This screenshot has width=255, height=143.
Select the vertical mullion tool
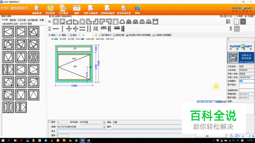point(62,29)
